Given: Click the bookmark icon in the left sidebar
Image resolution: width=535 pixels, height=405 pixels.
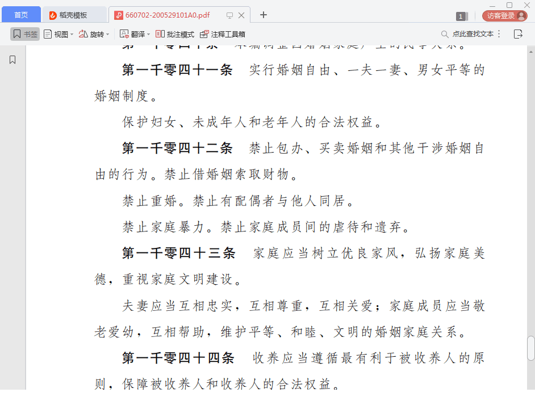Looking at the screenshot, I should point(12,58).
